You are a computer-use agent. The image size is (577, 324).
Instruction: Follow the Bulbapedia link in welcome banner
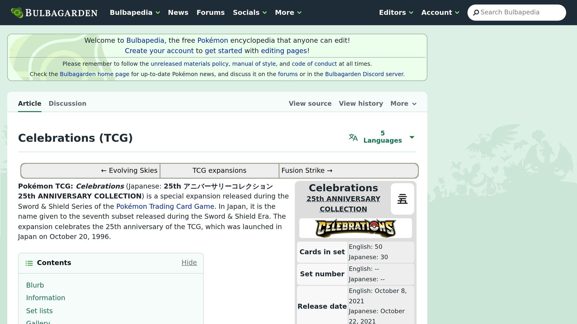(x=145, y=40)
